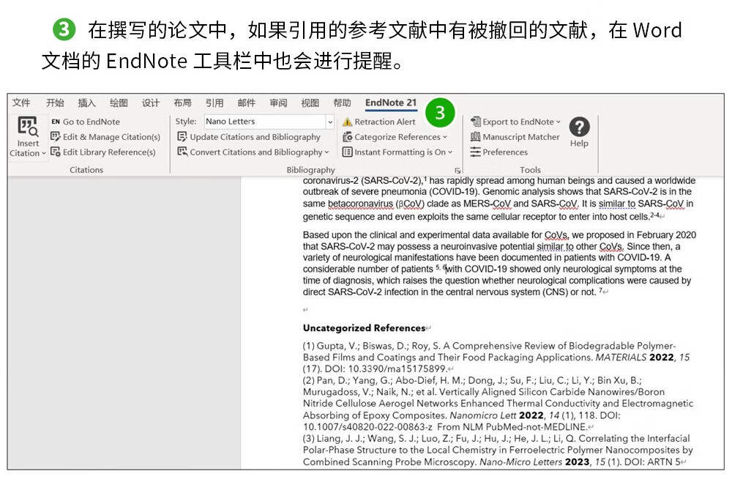Open the 文件 menu

click(21, 103)
